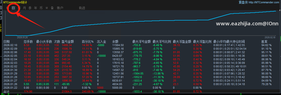Select the 2026.01.26 date row cell
The width and height of the screenshot is (281, 95).
[x=10, y=84]
